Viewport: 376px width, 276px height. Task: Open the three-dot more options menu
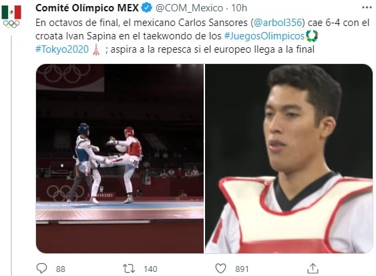click(367, 8)
